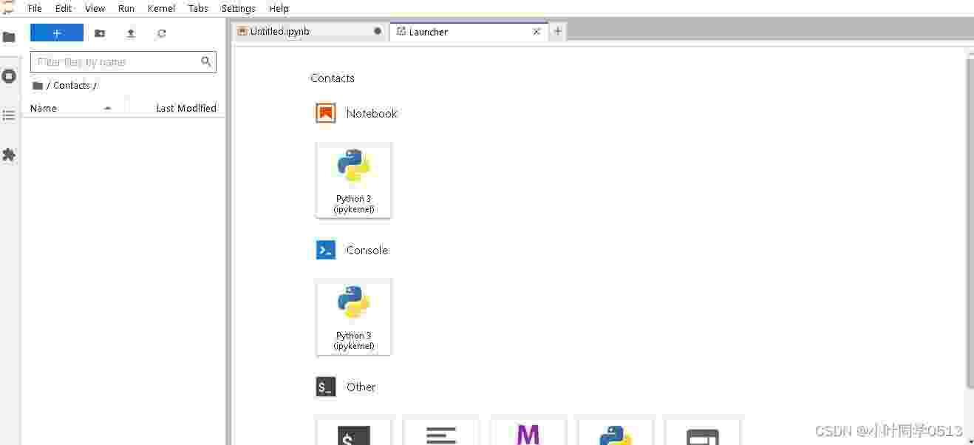Click the launcher vertical scrollbar
The width and height of the screenshot is (974, 445).
click(x=970, y=222)
